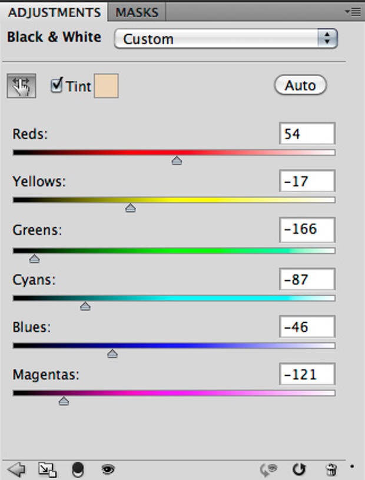Switch panel to expanded view icon
The width and height of the screenshot is (365, 480).
(47, 469)
